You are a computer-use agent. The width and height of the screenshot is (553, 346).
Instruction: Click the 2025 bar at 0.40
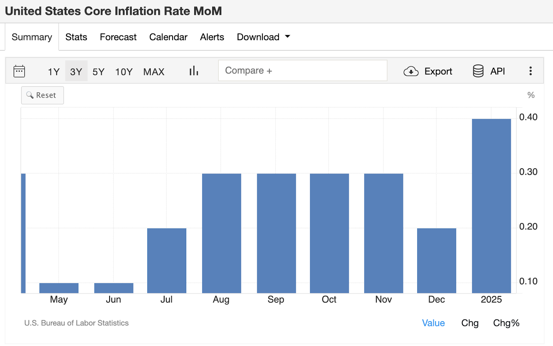pos(491,206)
